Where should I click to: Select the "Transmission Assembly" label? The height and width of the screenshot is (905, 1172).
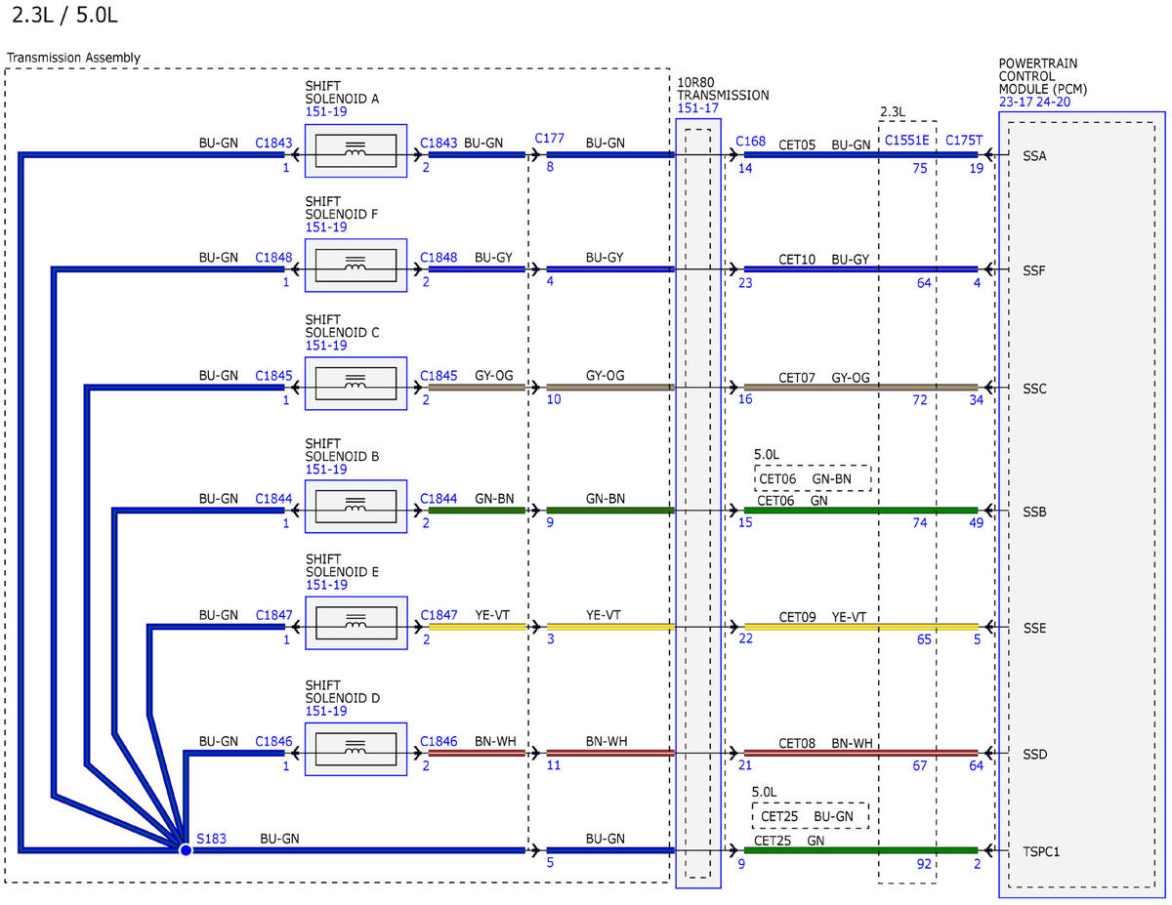[x=73, y=58]
